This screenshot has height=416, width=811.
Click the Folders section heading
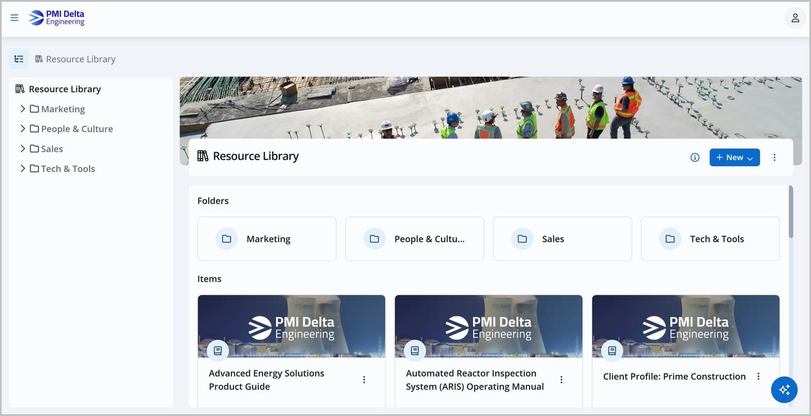[x=213, y=201]
